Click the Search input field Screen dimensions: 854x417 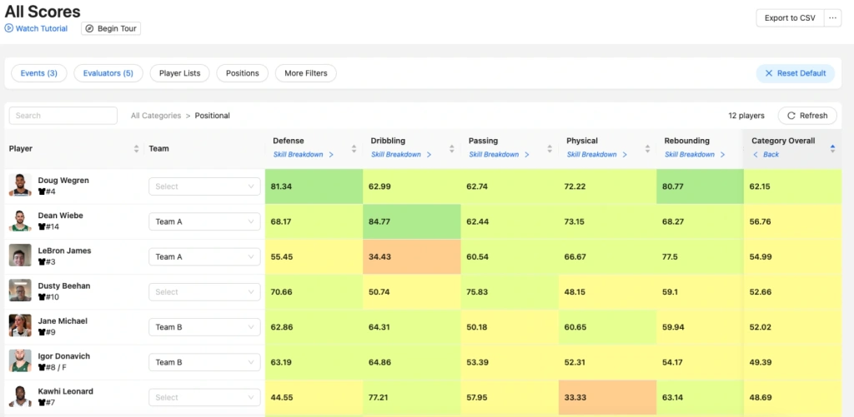click(x=63, y=116)
